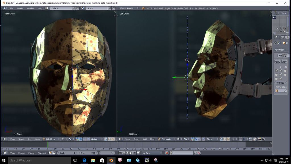Pick Mirror Object with the eyedropper icon

tap(286, 91)
